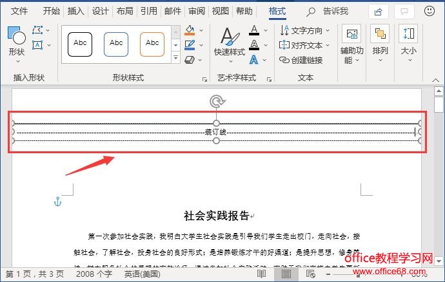Expand the shape styles gallery More button

pyautogui.click(x=175, y=57)
